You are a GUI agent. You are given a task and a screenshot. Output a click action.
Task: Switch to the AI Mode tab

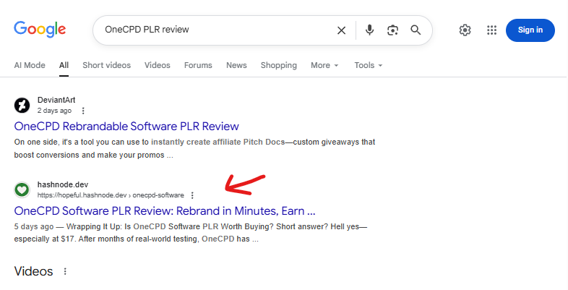30,65
